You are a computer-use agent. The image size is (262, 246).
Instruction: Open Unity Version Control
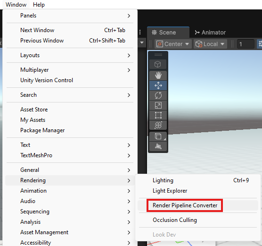pos(70,80)
